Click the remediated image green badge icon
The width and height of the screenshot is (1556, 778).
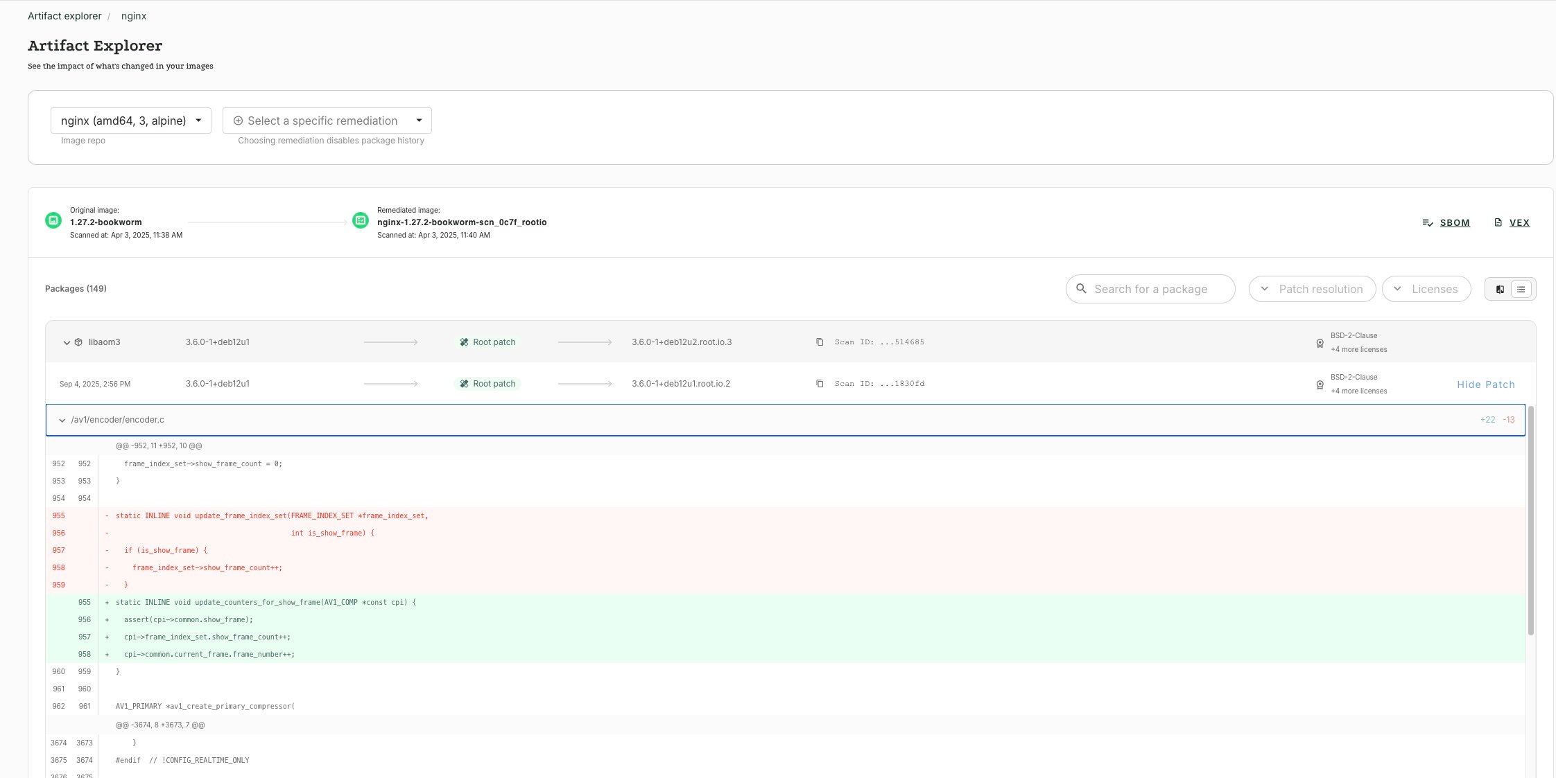(x=361, y=221)
